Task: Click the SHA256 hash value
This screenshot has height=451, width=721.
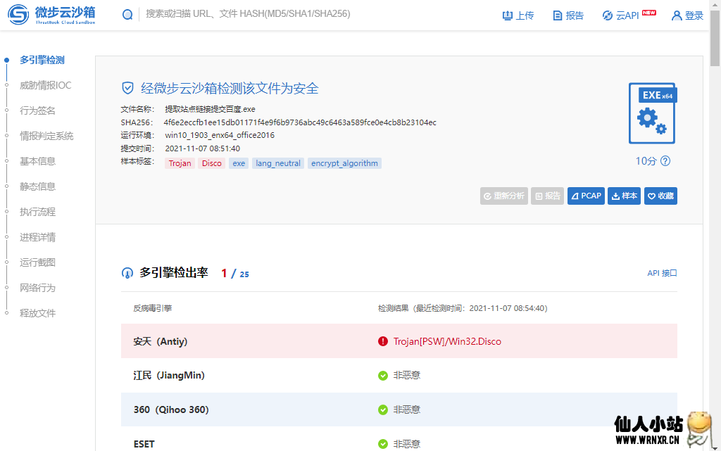Action: (300, 122)
